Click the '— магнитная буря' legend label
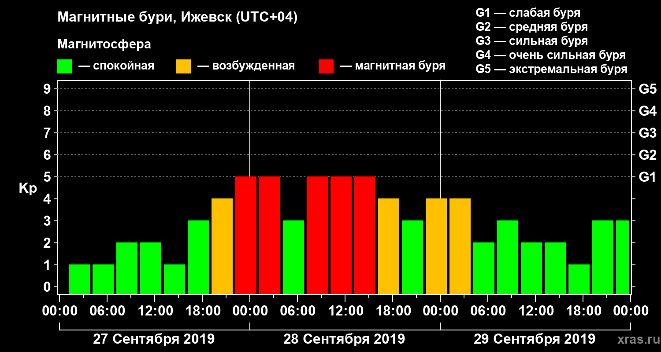661x352 pixels. (393, 66)
